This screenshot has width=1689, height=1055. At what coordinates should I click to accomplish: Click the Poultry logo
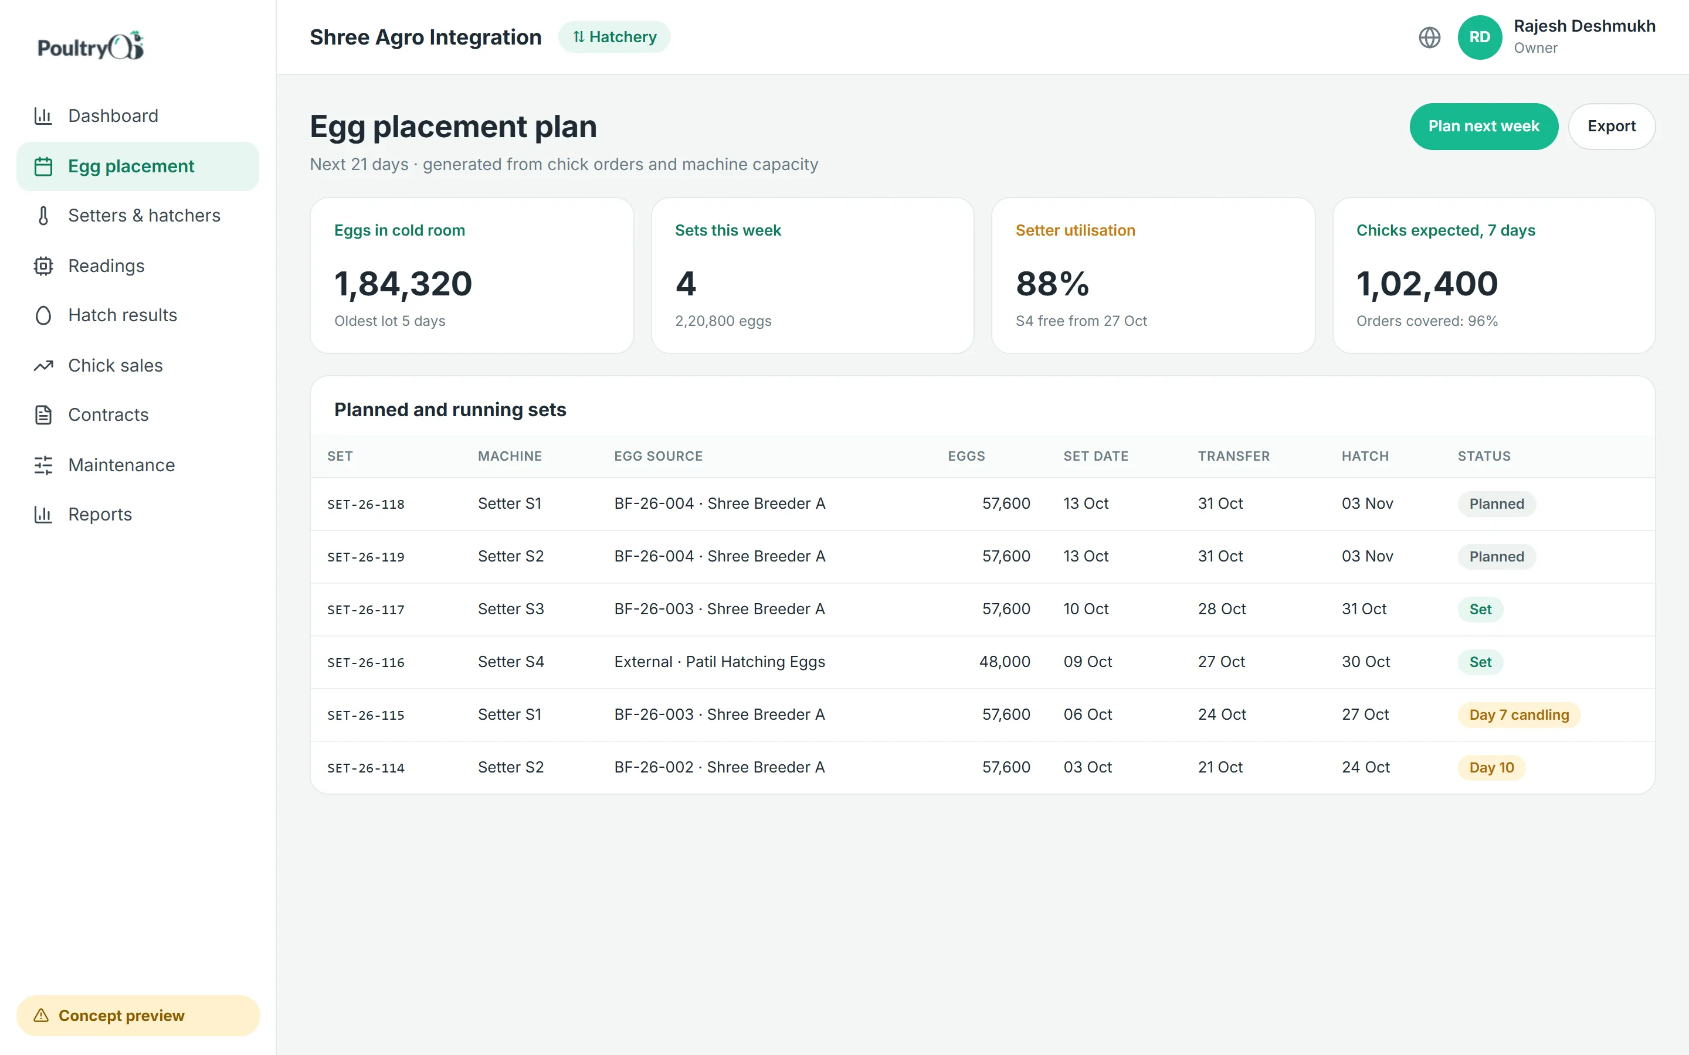(91, 46)
